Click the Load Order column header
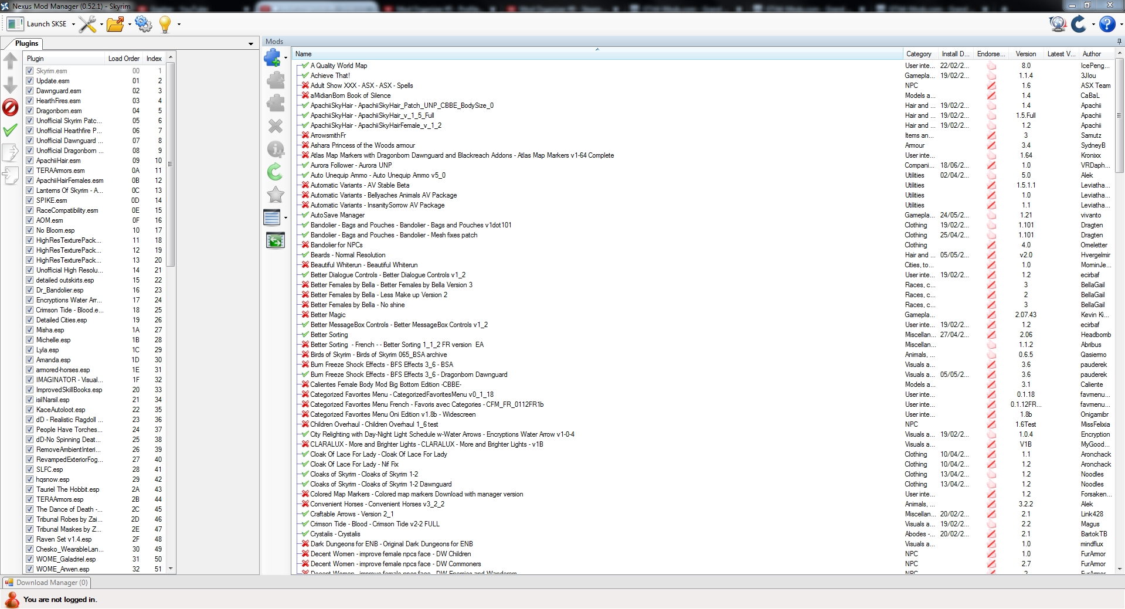The image size is (1125, 609). [124, 59]
